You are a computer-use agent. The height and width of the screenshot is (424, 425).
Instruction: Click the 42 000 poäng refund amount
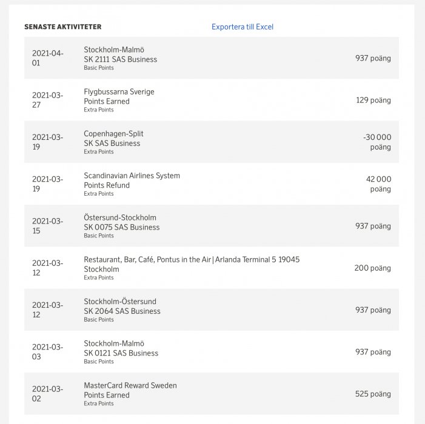coord(378,184)
